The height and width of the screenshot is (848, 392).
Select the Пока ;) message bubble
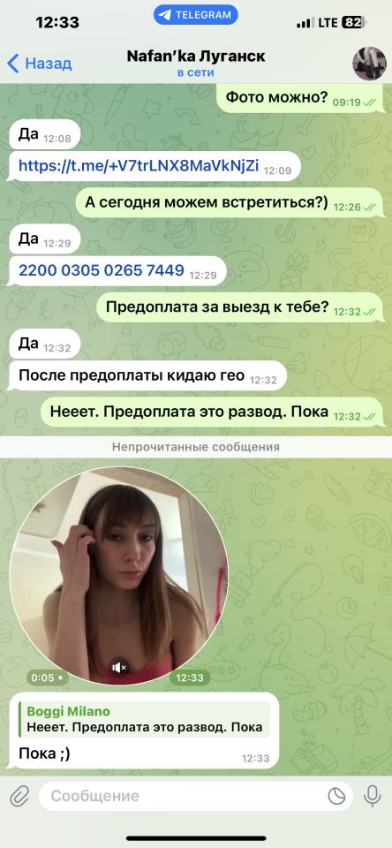point(144,731)
